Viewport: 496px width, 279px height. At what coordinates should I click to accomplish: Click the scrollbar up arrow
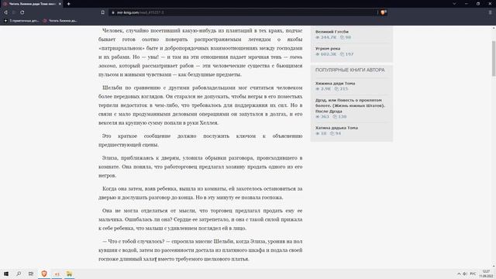tap(494, 28)
